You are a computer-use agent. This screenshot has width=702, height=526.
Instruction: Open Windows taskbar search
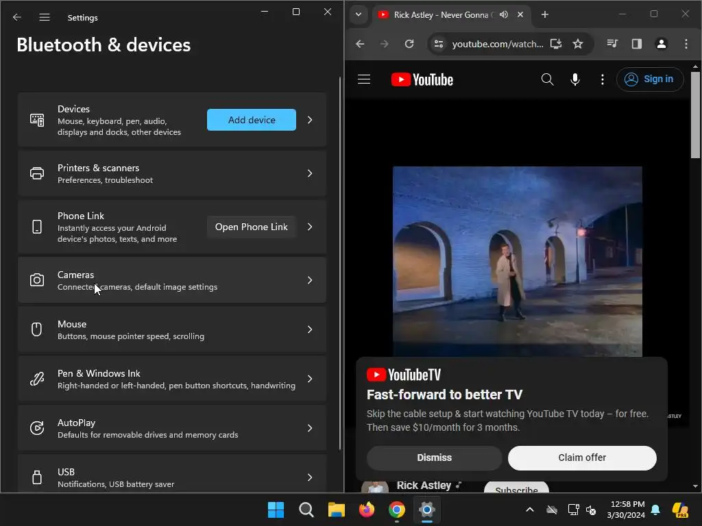[x=306, y=510]
